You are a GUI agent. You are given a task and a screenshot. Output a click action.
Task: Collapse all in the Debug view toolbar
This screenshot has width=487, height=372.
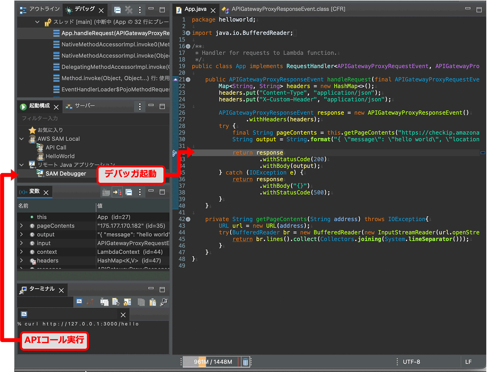118,10
